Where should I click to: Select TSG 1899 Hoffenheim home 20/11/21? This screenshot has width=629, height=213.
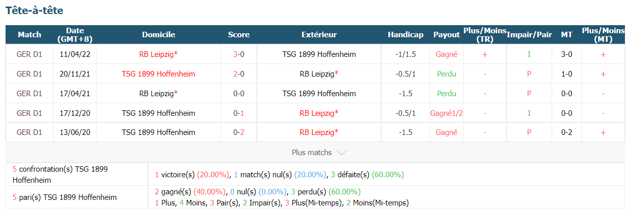[158, 74]
